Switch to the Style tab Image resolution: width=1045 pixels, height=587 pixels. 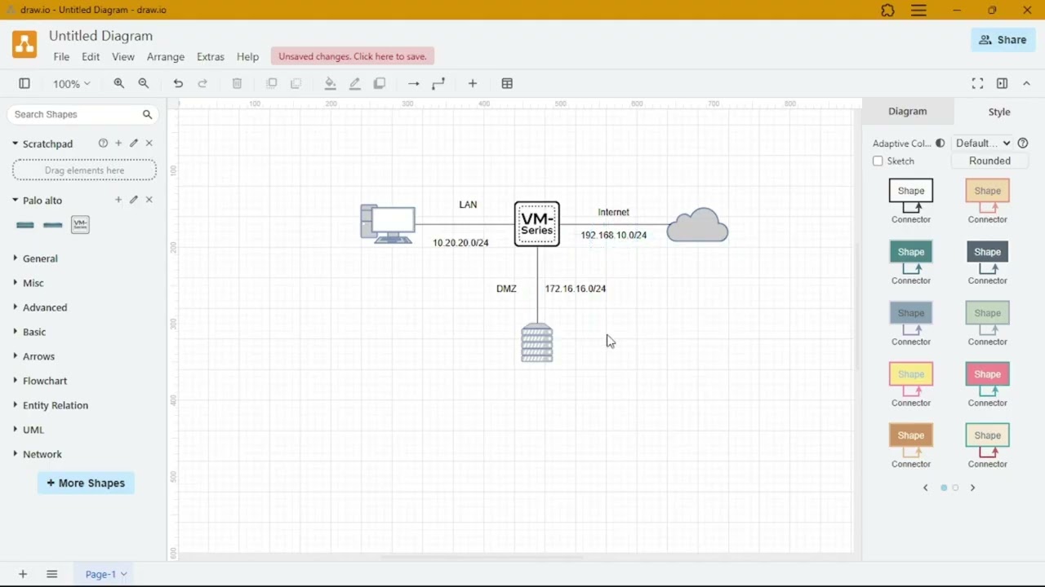click(x=999, y=112)
